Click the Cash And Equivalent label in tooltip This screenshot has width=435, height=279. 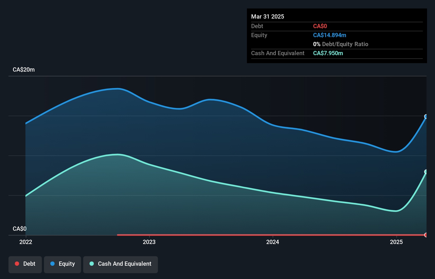pyautogui.click(x=278, y=53)
